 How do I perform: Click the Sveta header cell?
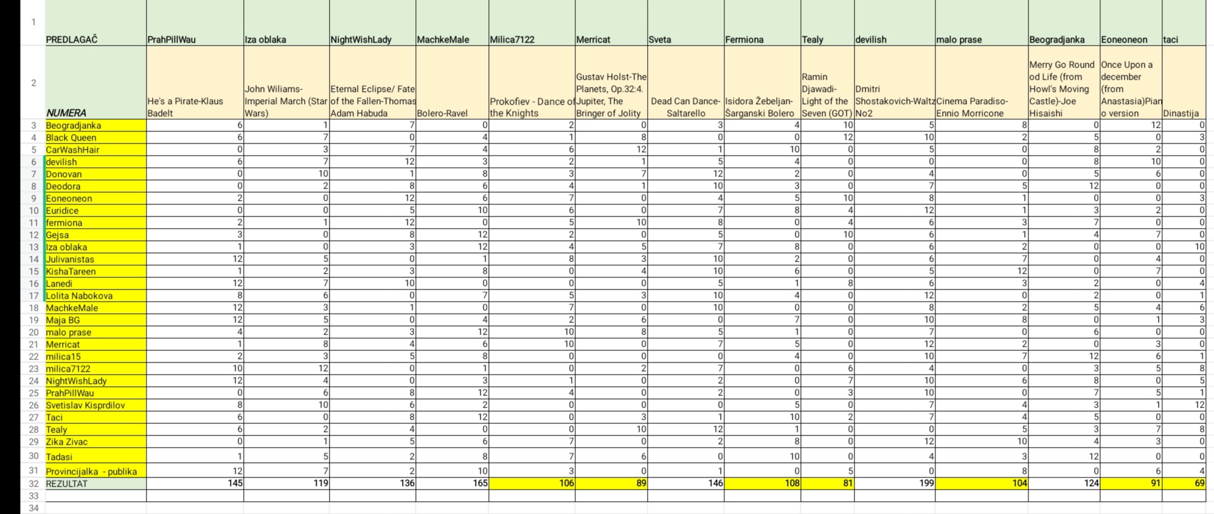pyautogui.click(x=686, y=23)
